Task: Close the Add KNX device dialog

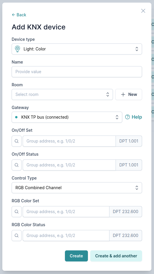Action: (143, 11)
